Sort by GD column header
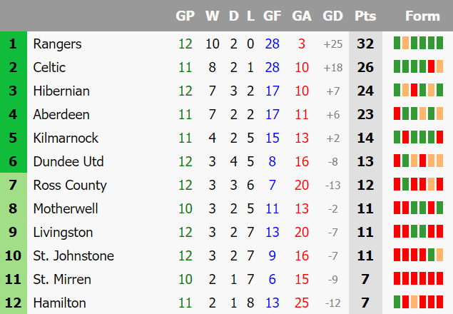The image size is (453, 314). click(332, 16)
